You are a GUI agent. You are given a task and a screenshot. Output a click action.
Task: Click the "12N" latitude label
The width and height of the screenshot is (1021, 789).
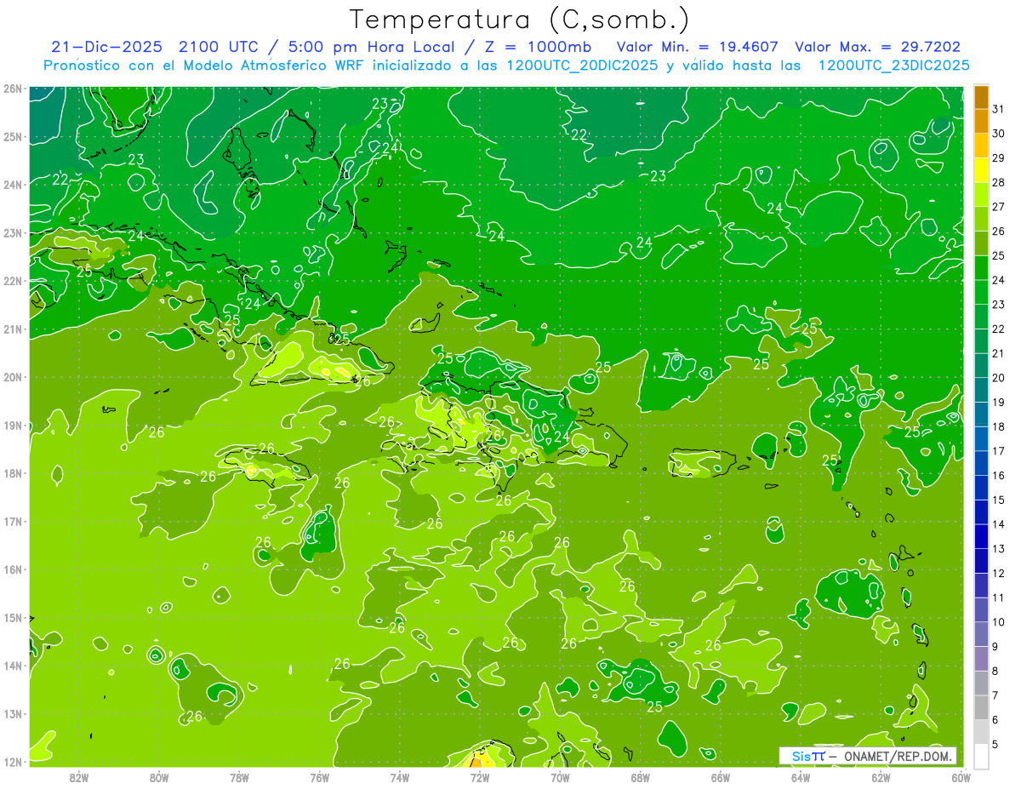click(x=13, y=762)
